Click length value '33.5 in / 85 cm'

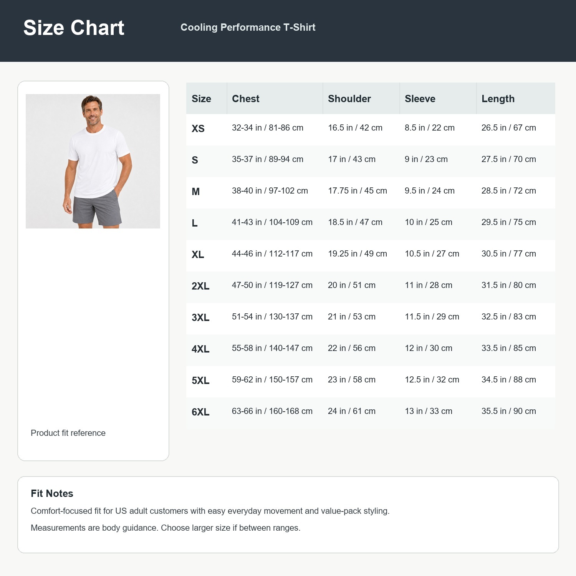point(509,348)
